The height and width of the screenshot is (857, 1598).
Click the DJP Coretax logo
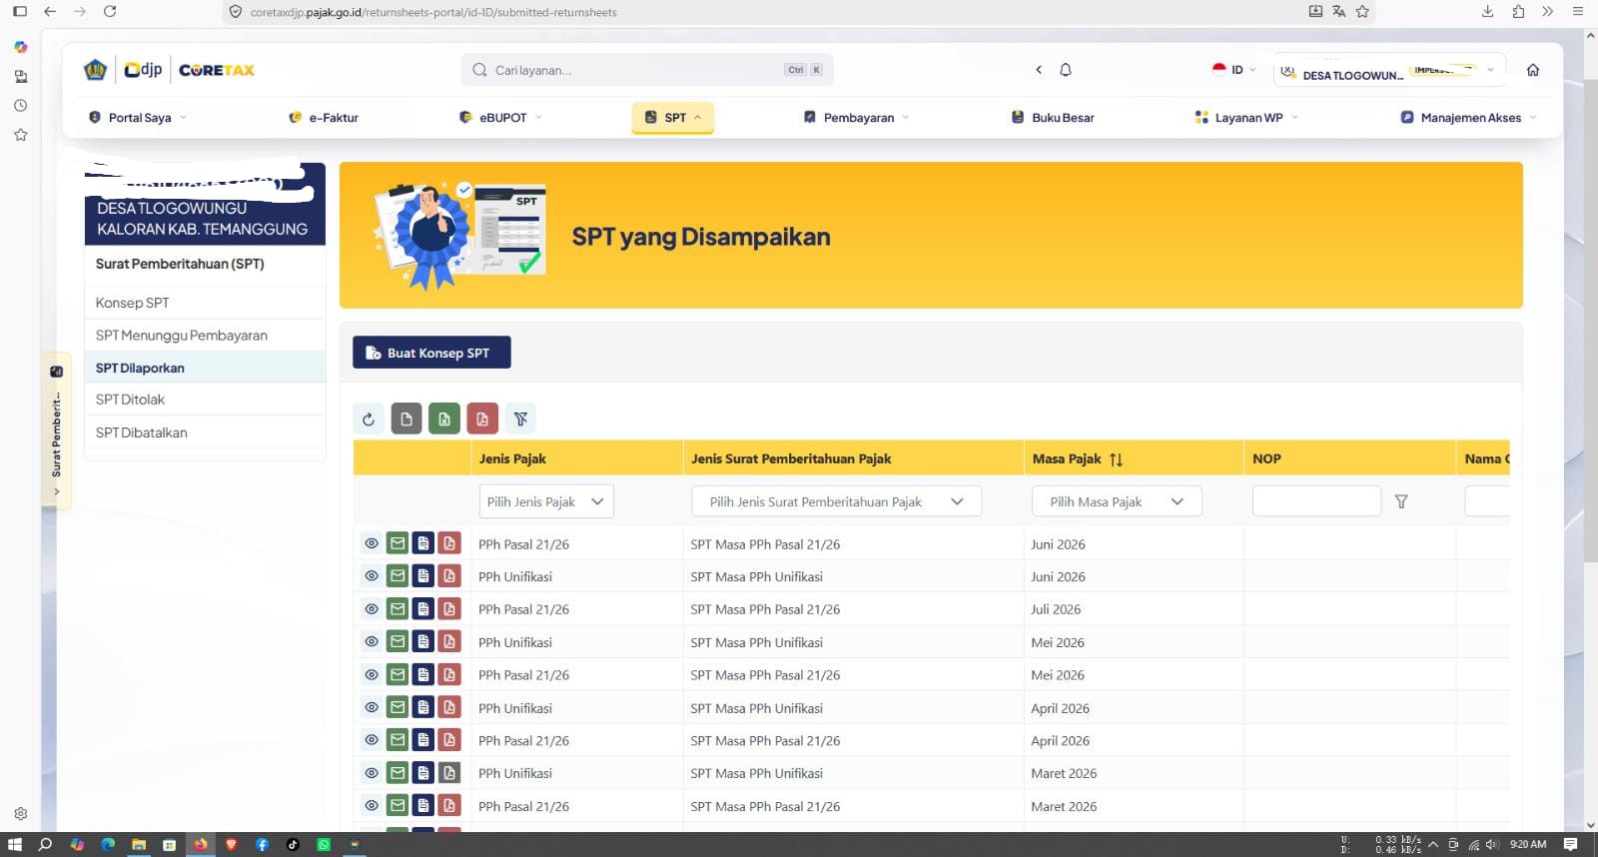(170, 70)
